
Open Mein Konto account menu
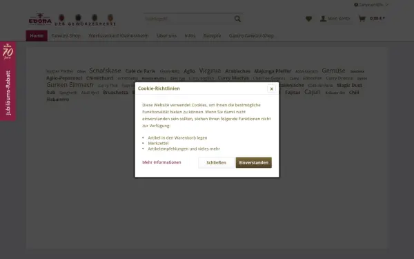coord(335,19)
